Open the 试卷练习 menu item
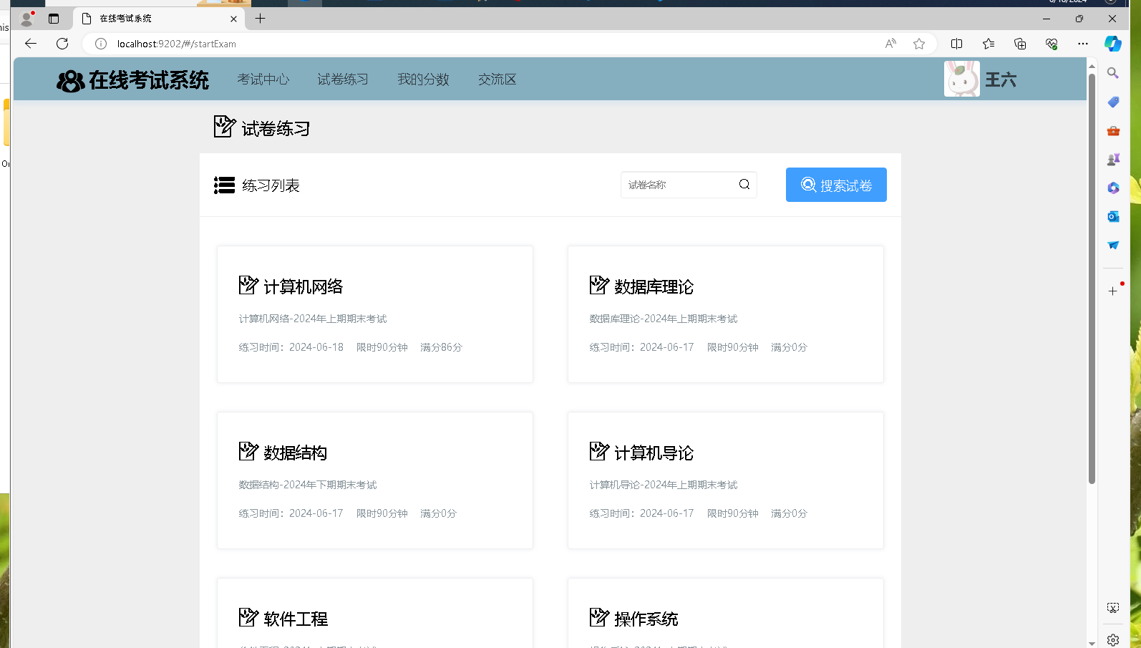 coord(343,79)
